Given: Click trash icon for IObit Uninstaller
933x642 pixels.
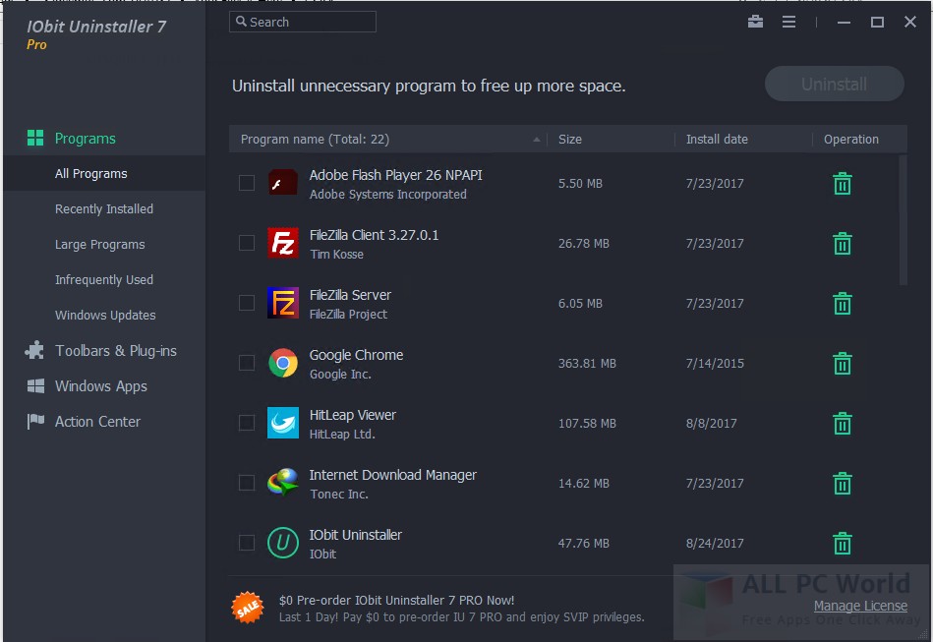Looking at the screenshot, I should point(842,544).
